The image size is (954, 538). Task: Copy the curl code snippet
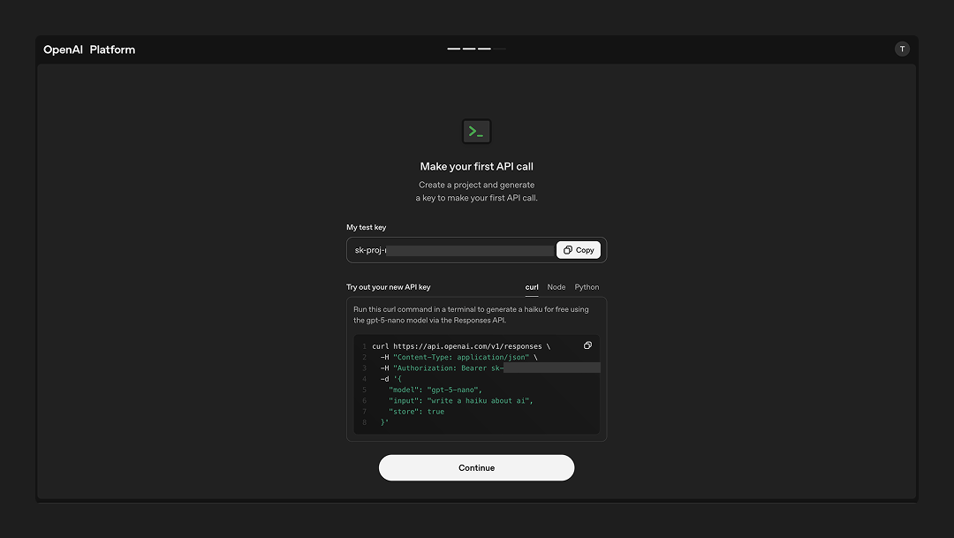(x=587, y=345)
